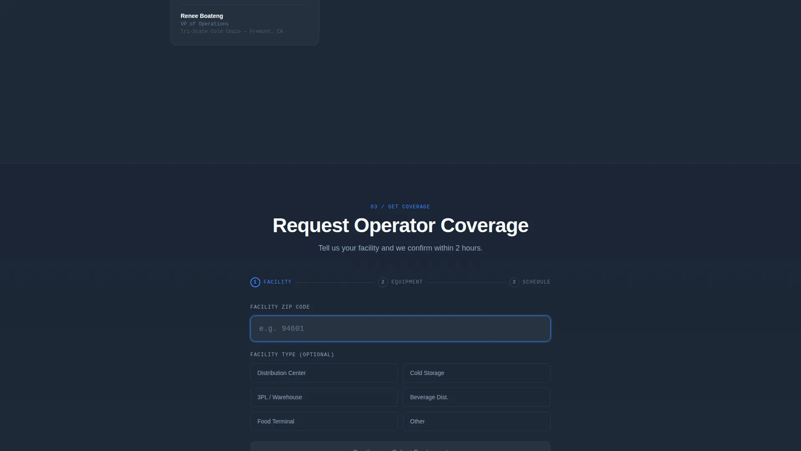
Task: Jump to step 2 Equipment
Action: click(x=400, y=282)
